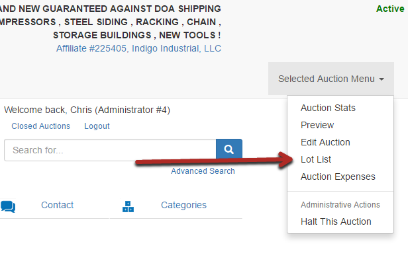Click the magnifying glass search button

[x=229, y=150]
